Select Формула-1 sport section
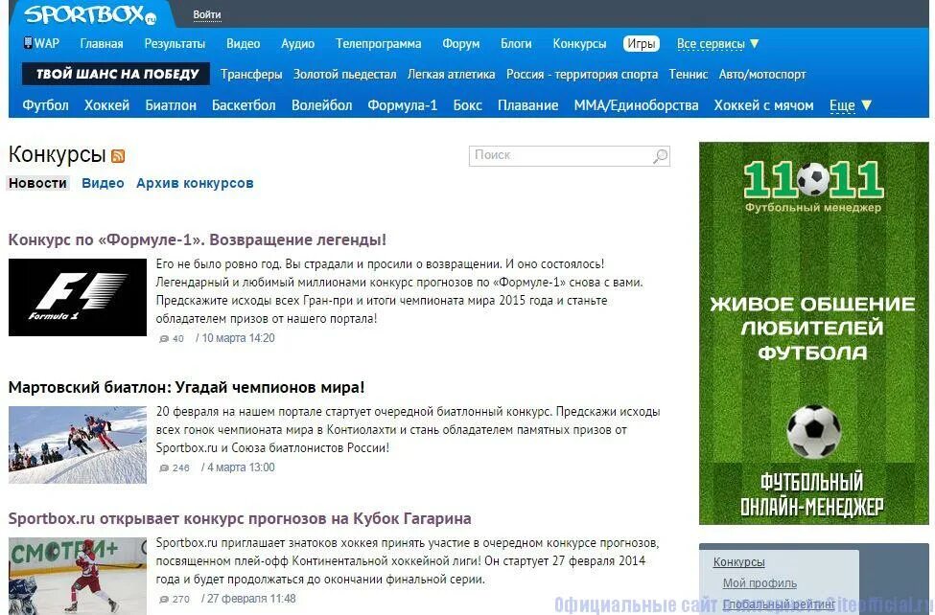The width and height of the screenshot is (935, 615). (402, 105)
